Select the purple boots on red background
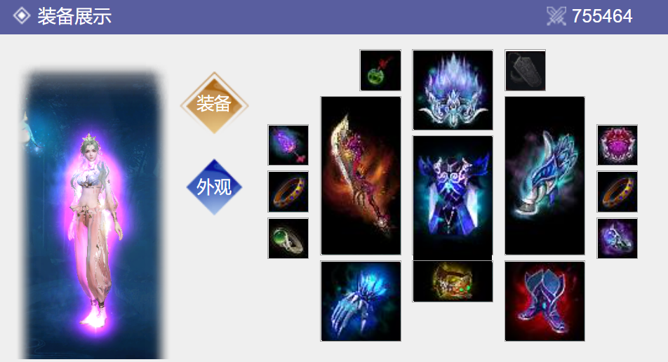Image resolution: width=668 pixels, height=362 pixels. 545,301
